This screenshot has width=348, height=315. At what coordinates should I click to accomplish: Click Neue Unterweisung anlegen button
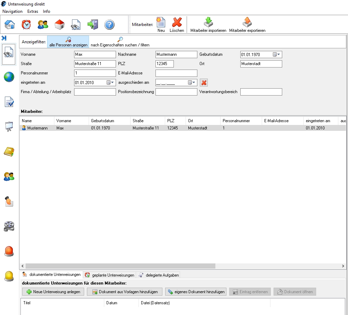pyautogui.click(x=53, y=292)
